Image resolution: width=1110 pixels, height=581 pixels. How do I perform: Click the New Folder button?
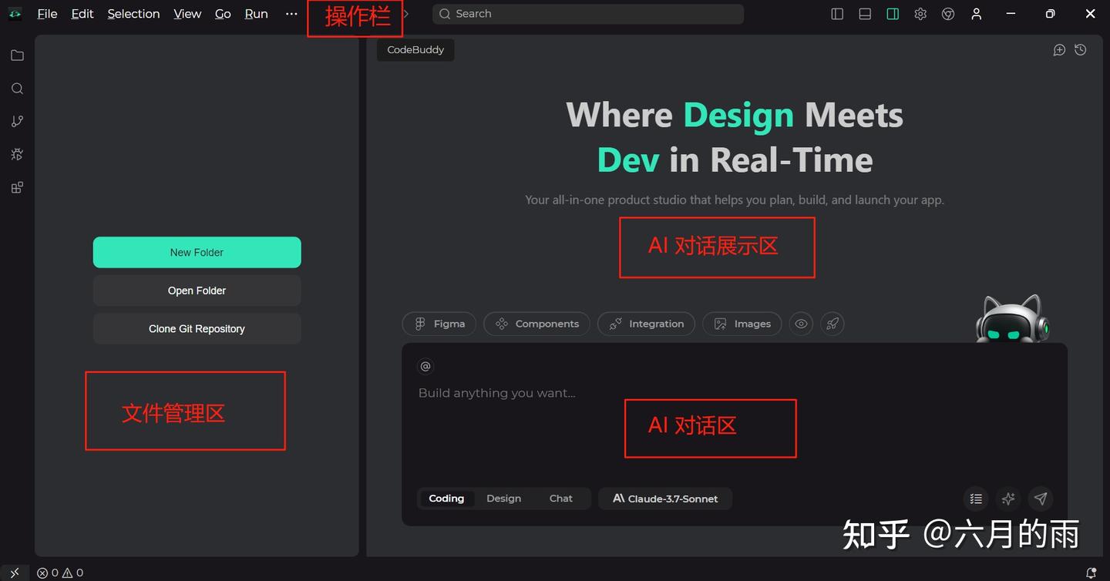click(197, 252)
